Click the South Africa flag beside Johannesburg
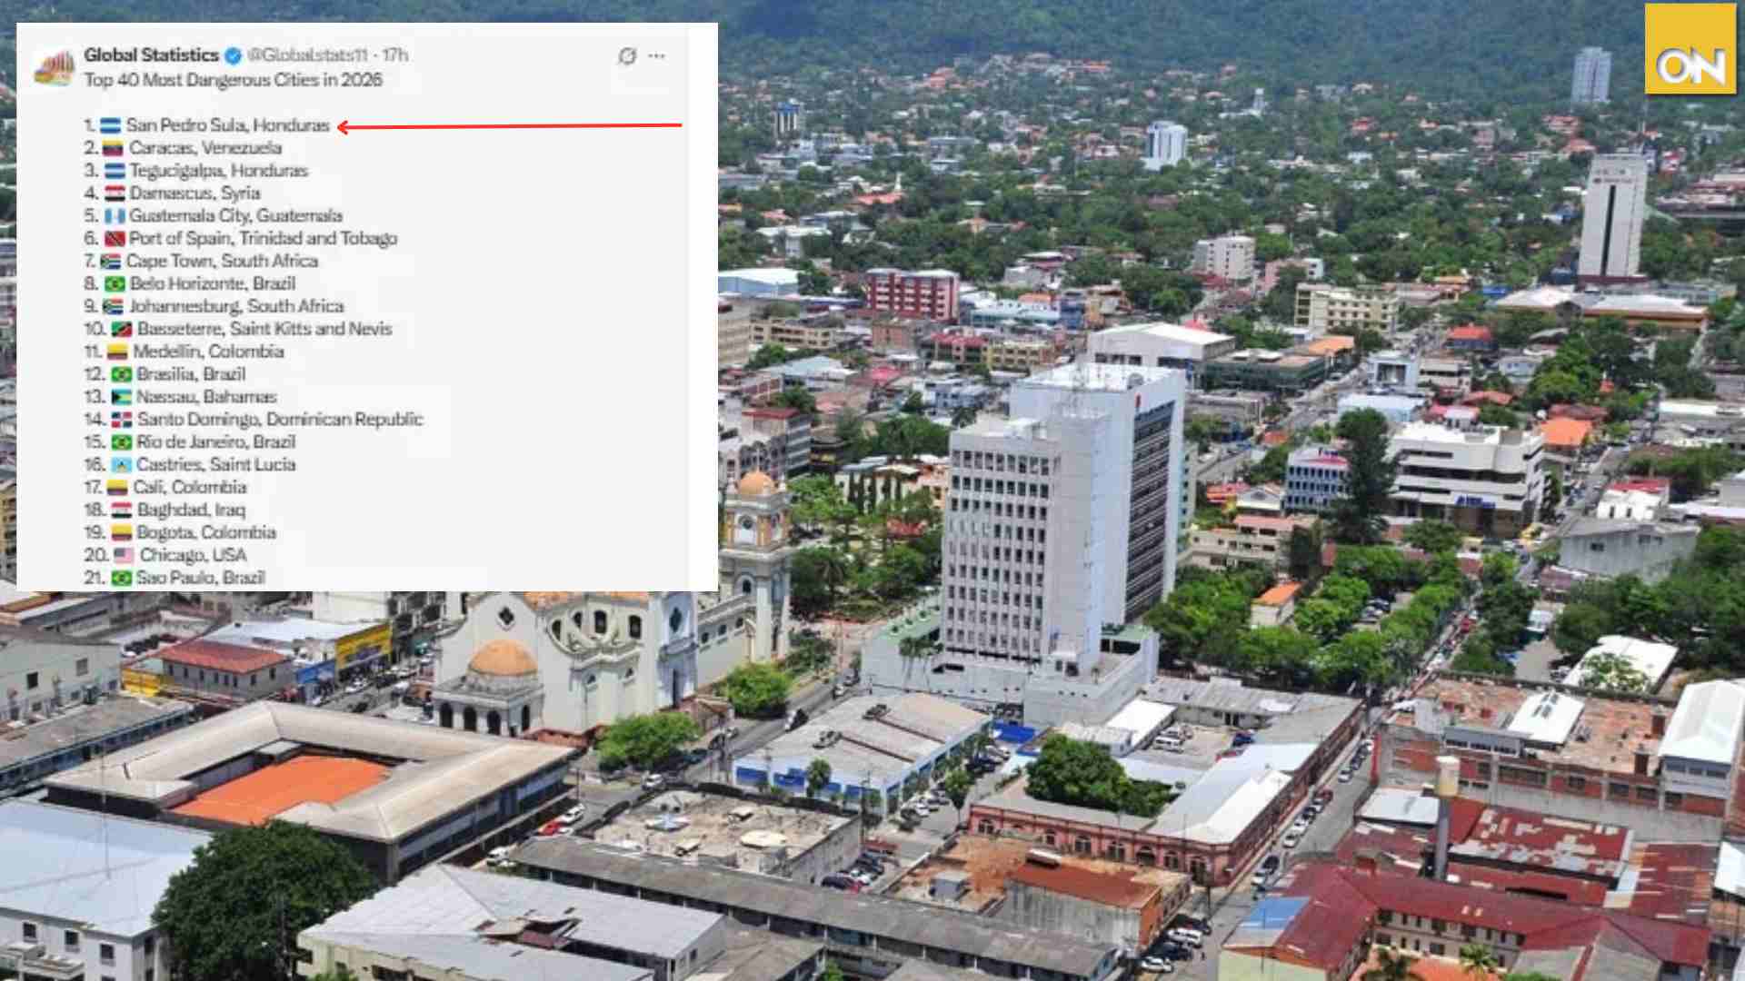The image size is (1745, 981). click(113, 307)
